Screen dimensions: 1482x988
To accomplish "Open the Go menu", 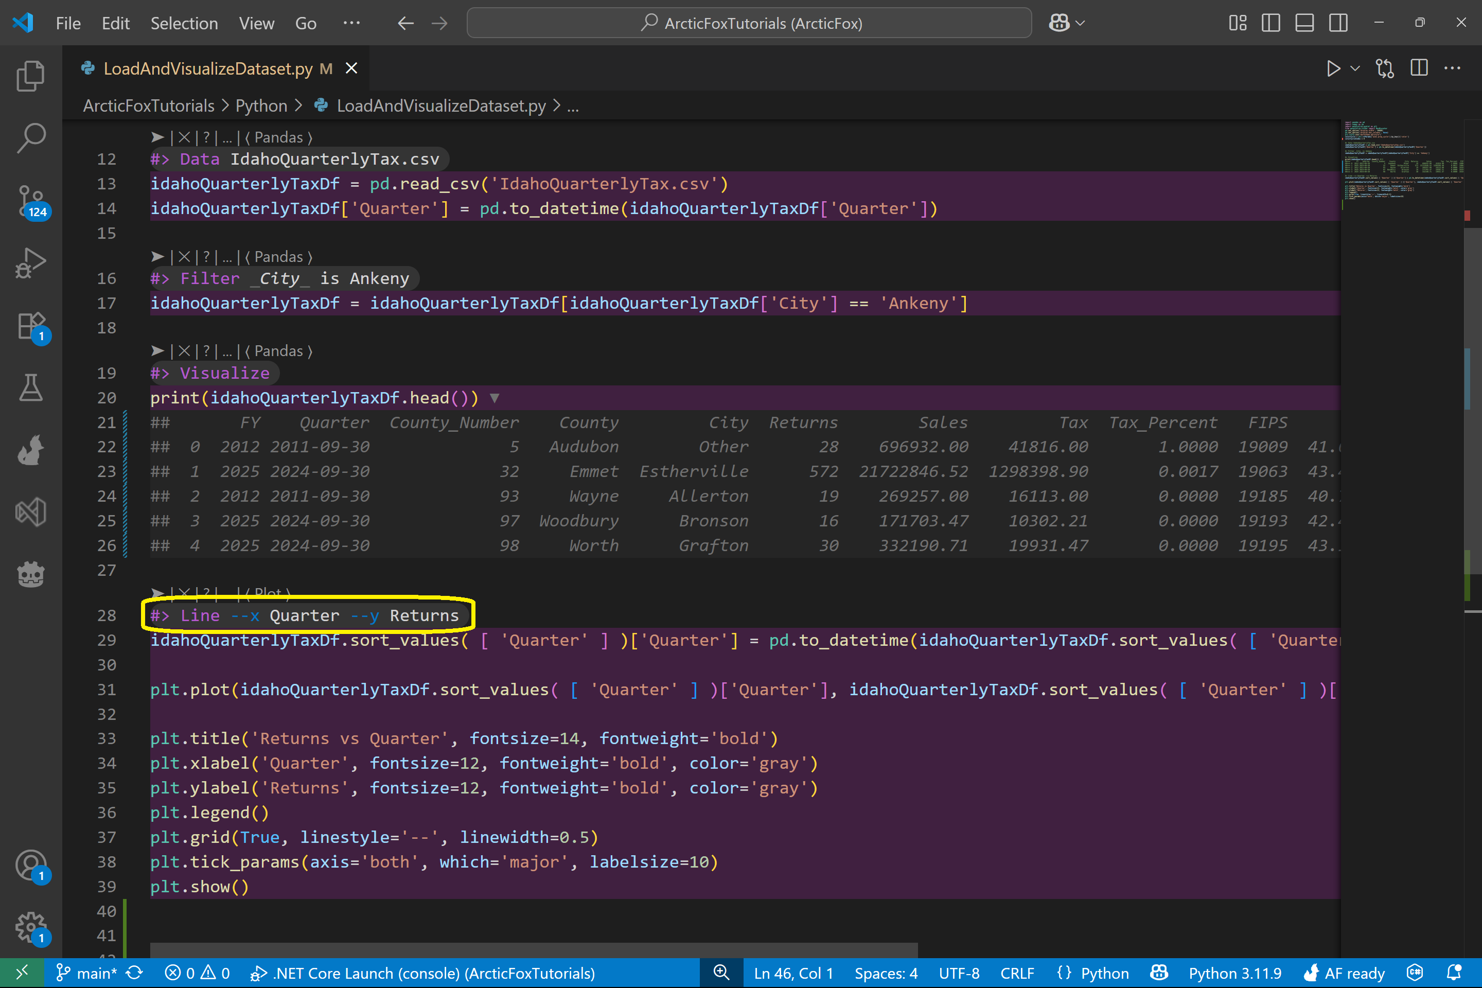I will coord(306,23).
